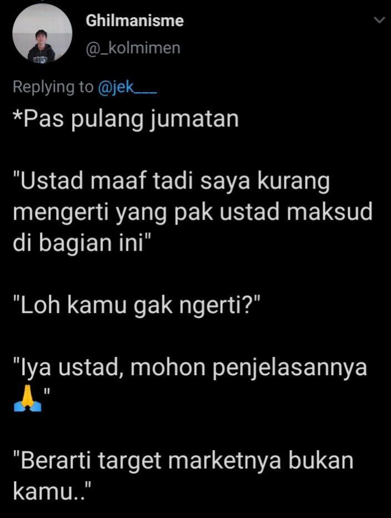Click the word 'penjelasannya' in the tweet

point(289,368)
